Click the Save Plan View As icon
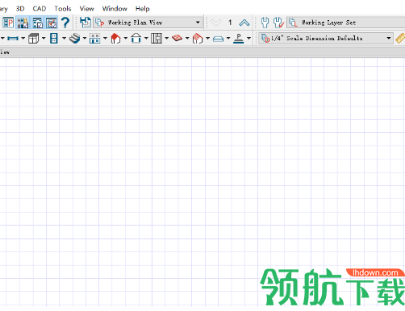 point(86,23)
